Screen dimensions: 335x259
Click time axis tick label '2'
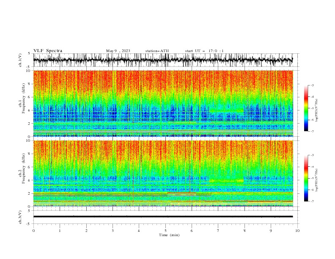tap(86, 231)
